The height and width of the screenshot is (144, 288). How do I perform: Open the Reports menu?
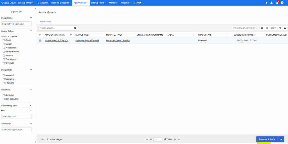[126, 3]
